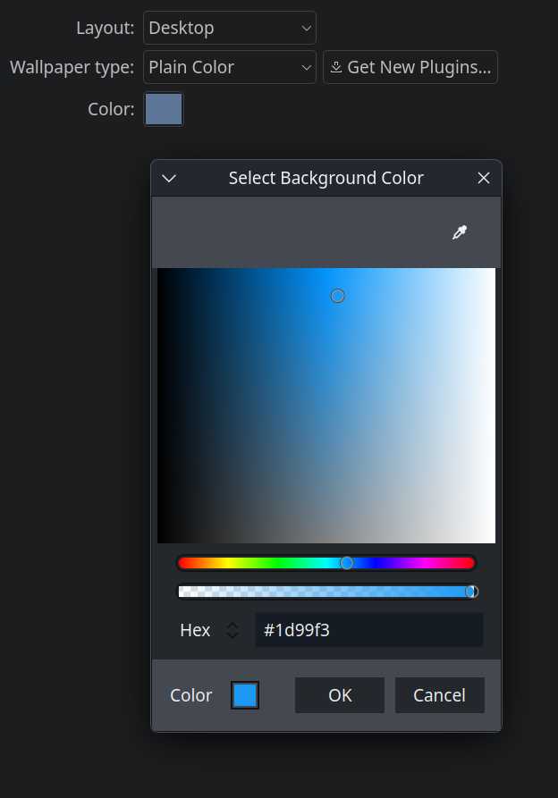This screenshot has width=558, height=798.
Task: Click the saturation-value picker circle handle
Action: pyautogui.click(x=337, y=296)
